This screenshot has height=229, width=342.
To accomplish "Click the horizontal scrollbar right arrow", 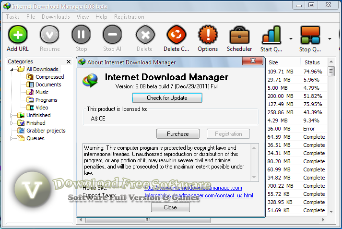I will (x=323, y=219).
